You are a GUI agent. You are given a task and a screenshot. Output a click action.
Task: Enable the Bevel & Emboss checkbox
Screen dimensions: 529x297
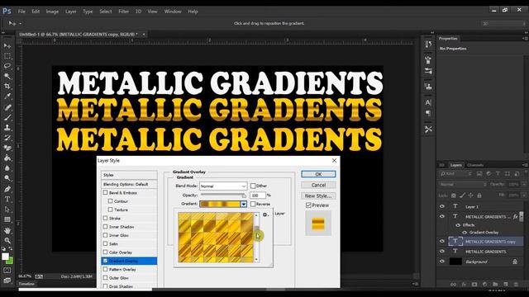point(105,192)
